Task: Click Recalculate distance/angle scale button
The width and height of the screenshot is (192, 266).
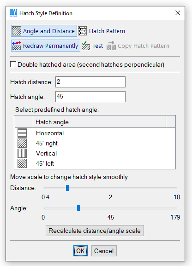Action: [x=95, y=231]
